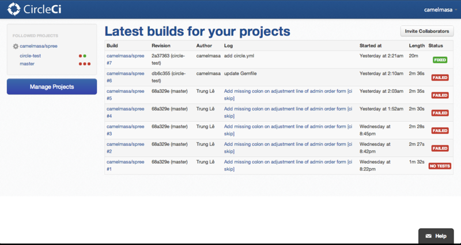The image size is (461, 245).
Task: Open build camelmasa/spree #7
Action: pyautogui.click(x=126, y=59)
